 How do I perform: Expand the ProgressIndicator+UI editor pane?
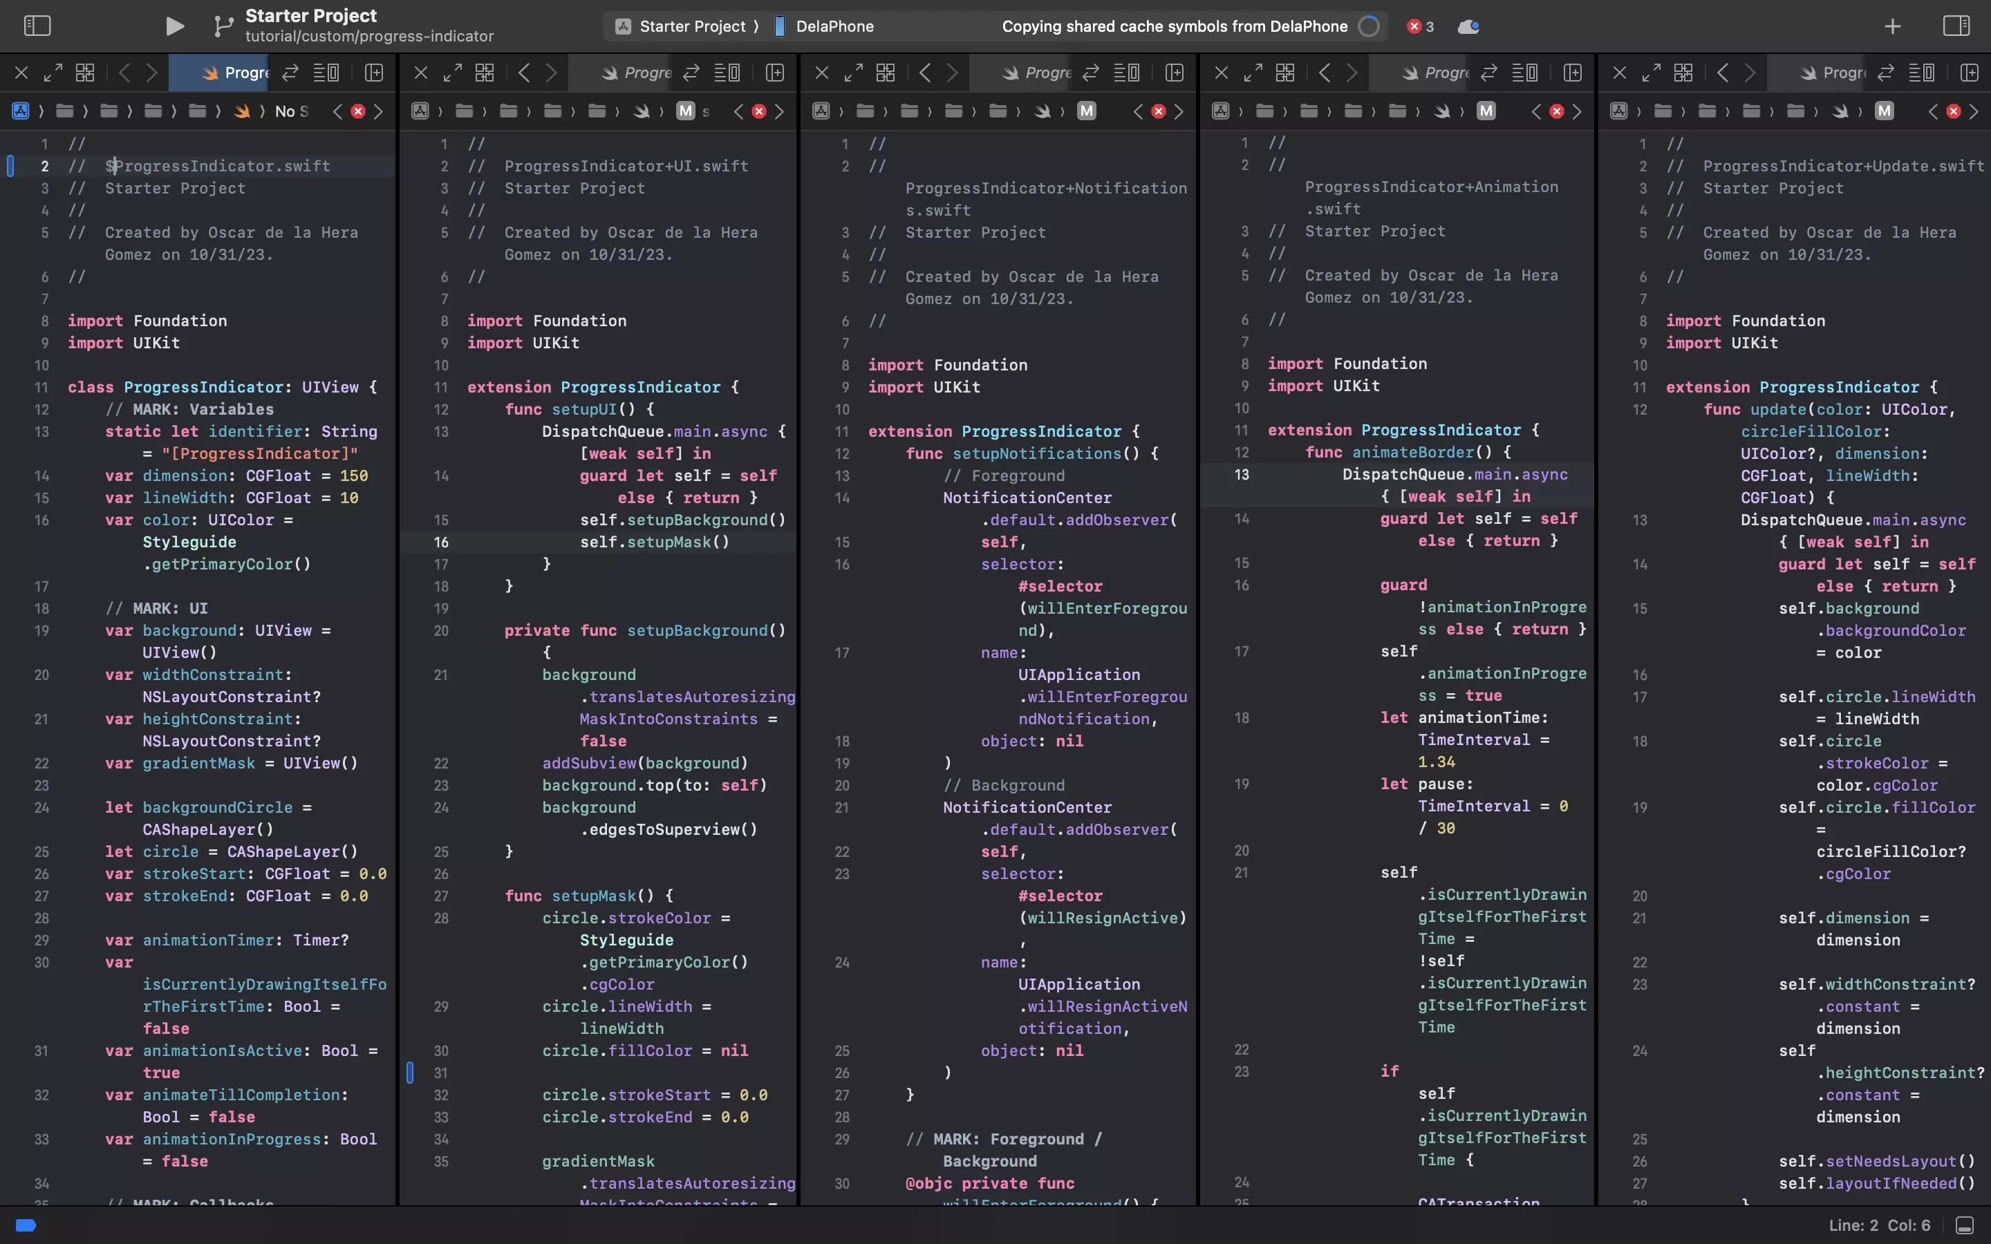coord(453,73)
